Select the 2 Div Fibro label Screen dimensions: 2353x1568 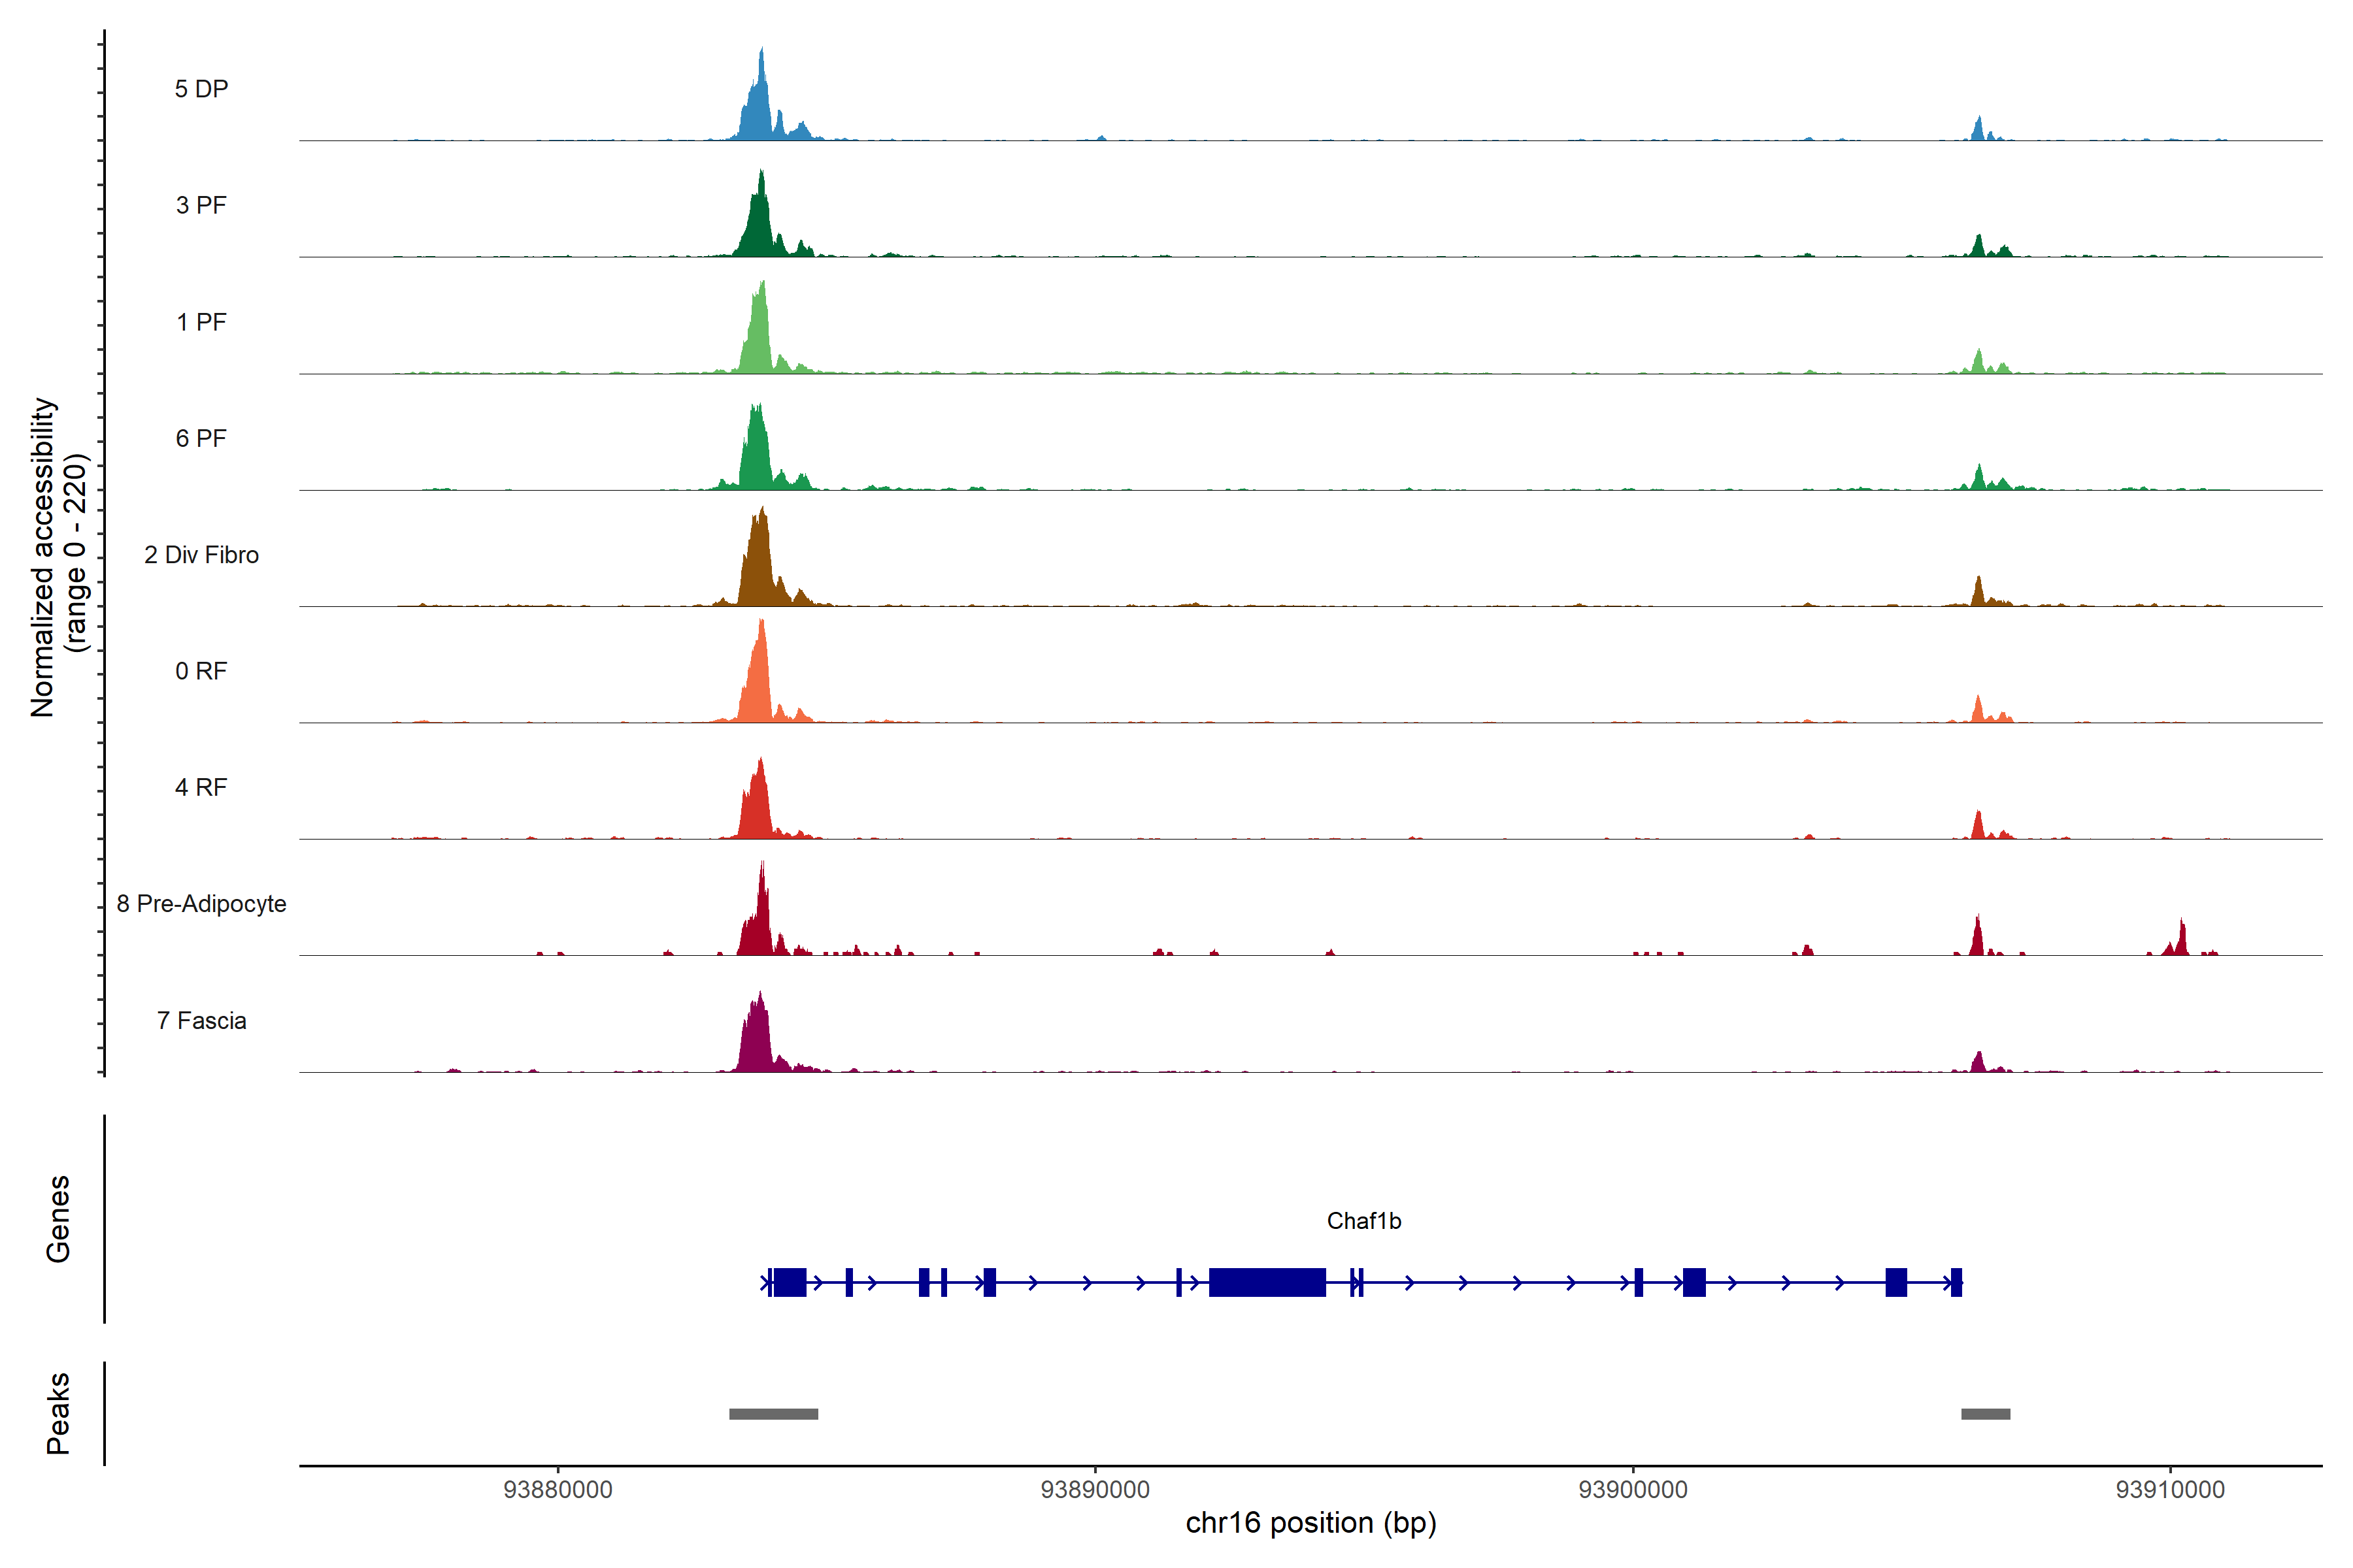(201, 555)
